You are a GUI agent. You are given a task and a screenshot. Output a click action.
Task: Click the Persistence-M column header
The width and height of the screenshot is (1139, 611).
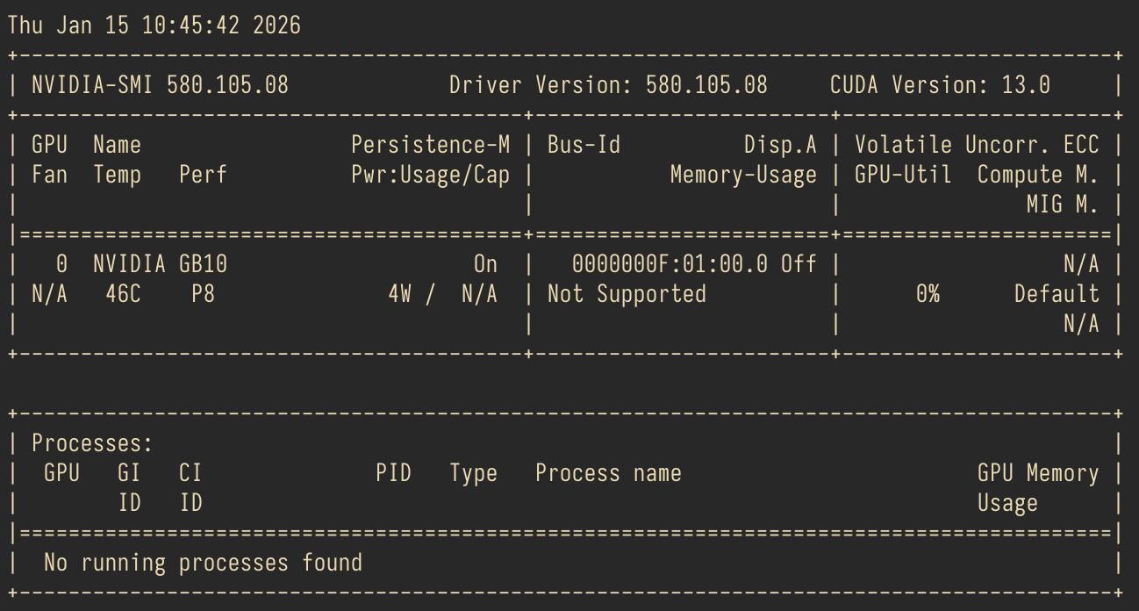pos(430,145)
